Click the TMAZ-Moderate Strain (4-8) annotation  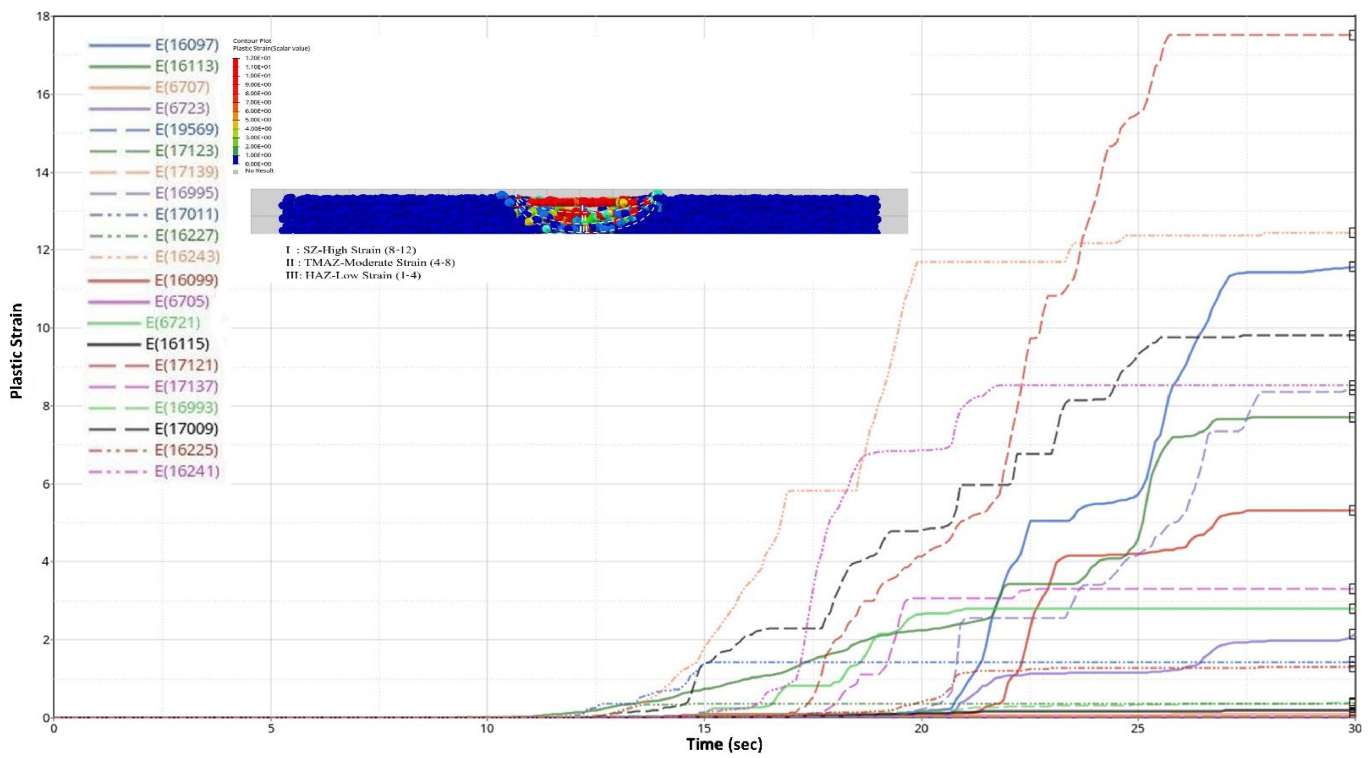[x=370, y=263]
